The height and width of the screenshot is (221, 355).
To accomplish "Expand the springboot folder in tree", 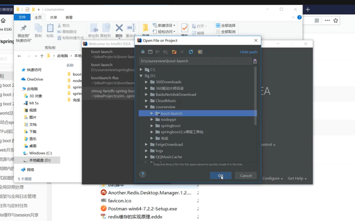I will click(152, 126).
